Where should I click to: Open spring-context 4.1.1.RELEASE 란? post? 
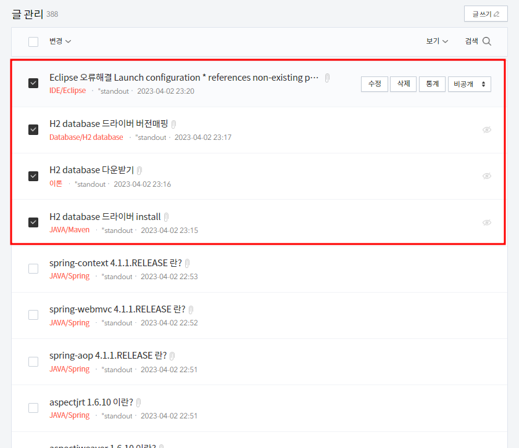(x=115, y=263)
